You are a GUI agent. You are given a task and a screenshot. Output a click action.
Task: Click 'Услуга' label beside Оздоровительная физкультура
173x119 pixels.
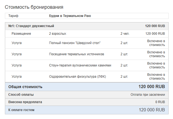[x=17, y=77]
